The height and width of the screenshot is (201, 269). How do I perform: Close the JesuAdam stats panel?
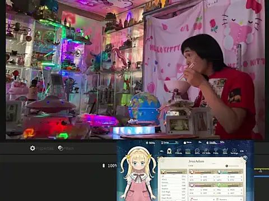[245, 158]
